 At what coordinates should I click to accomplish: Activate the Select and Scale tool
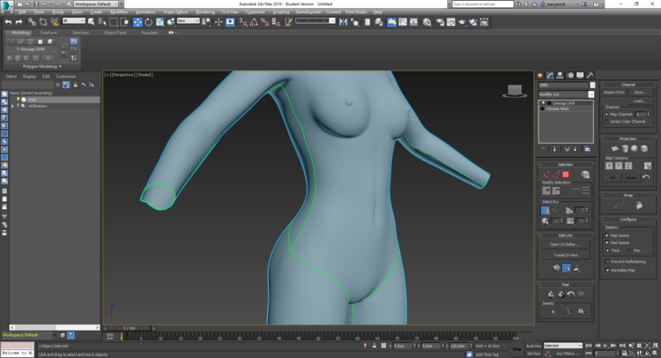pyautogui.click(x=160, y=22)
